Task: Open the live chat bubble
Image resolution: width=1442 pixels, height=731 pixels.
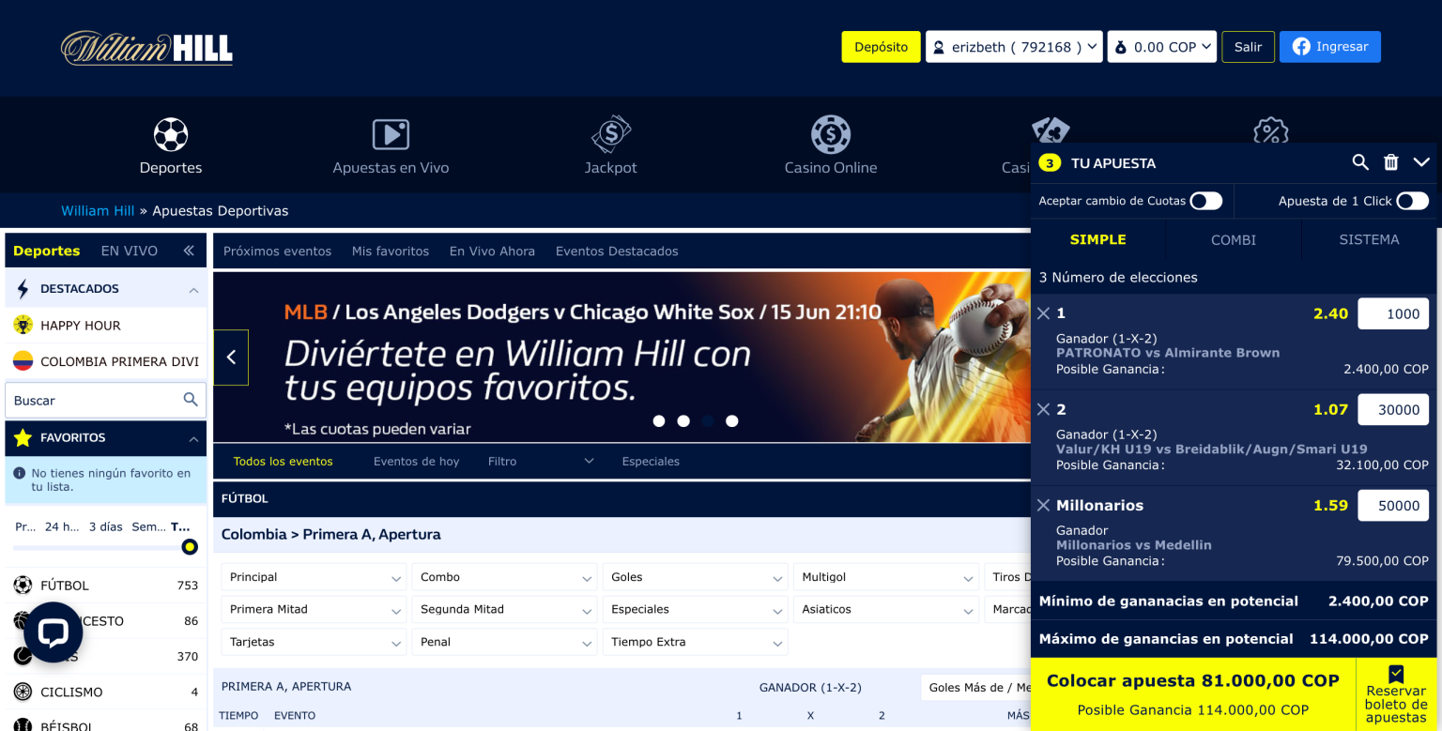Action: 54,632
